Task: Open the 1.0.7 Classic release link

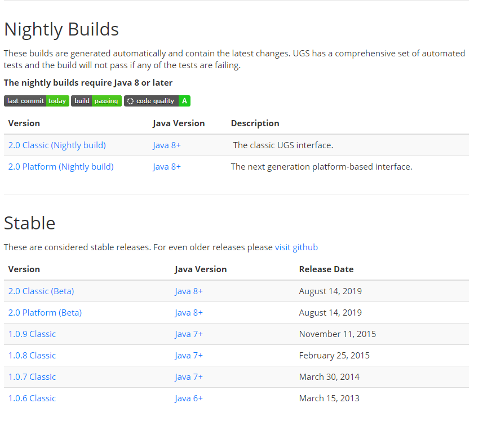Action: point(32,377)
